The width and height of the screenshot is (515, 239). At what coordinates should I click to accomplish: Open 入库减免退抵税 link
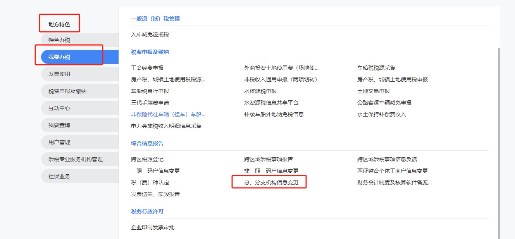[x=150, y=34]
